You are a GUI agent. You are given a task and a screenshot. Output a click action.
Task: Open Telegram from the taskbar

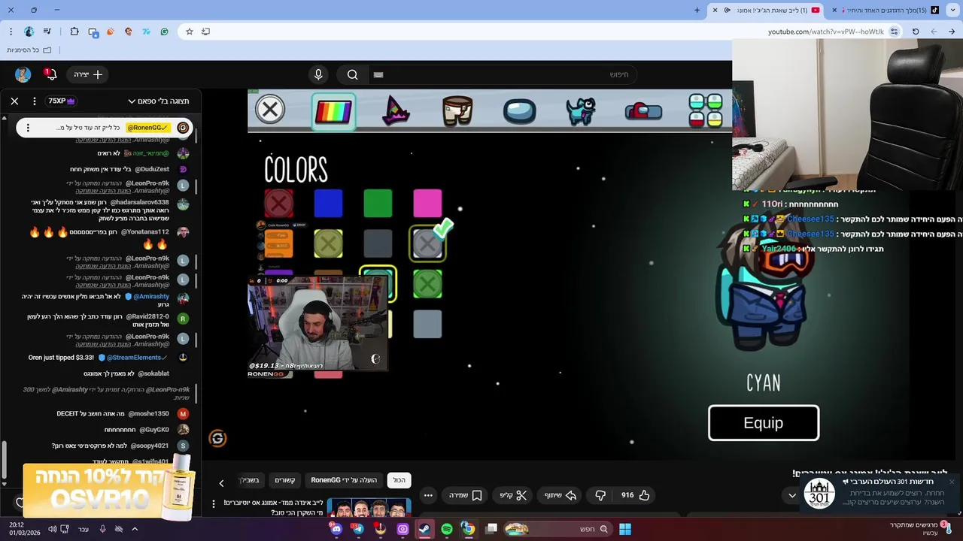pos(358,529)
